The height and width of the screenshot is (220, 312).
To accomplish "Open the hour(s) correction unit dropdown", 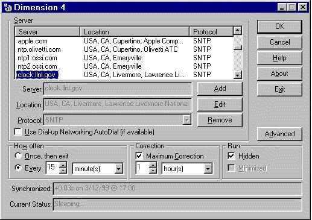I will point(208,169).
